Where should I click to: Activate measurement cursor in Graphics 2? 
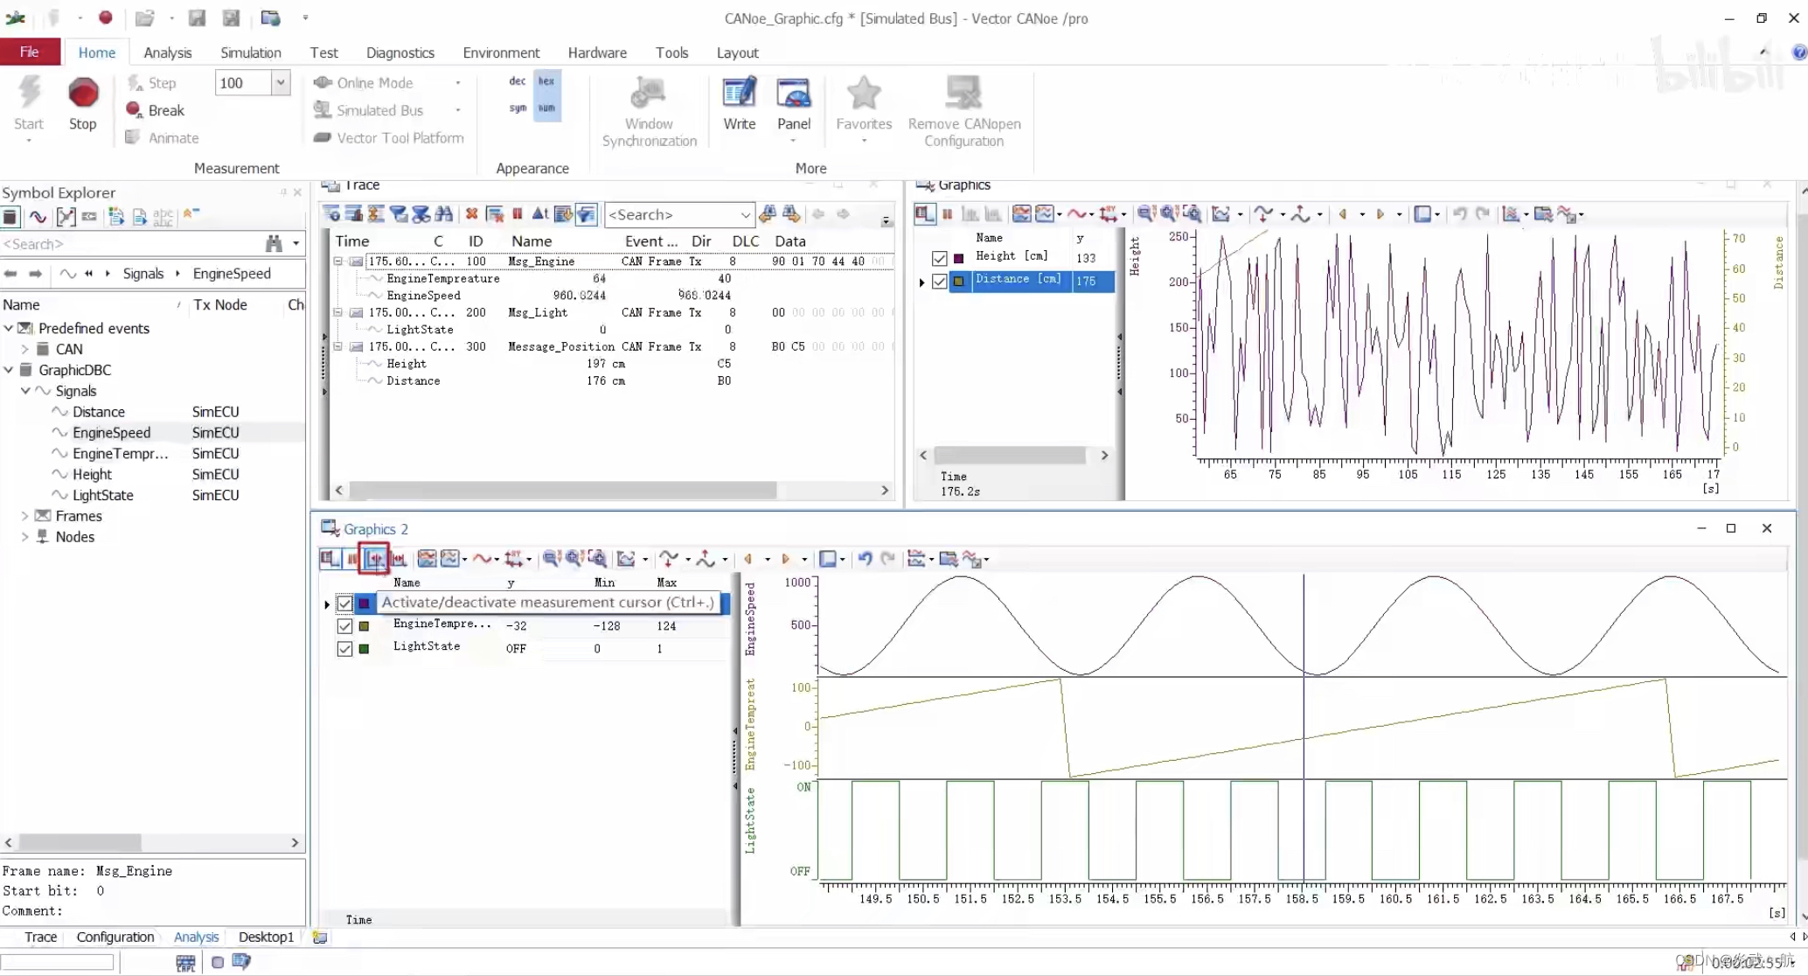coord(374,559)
